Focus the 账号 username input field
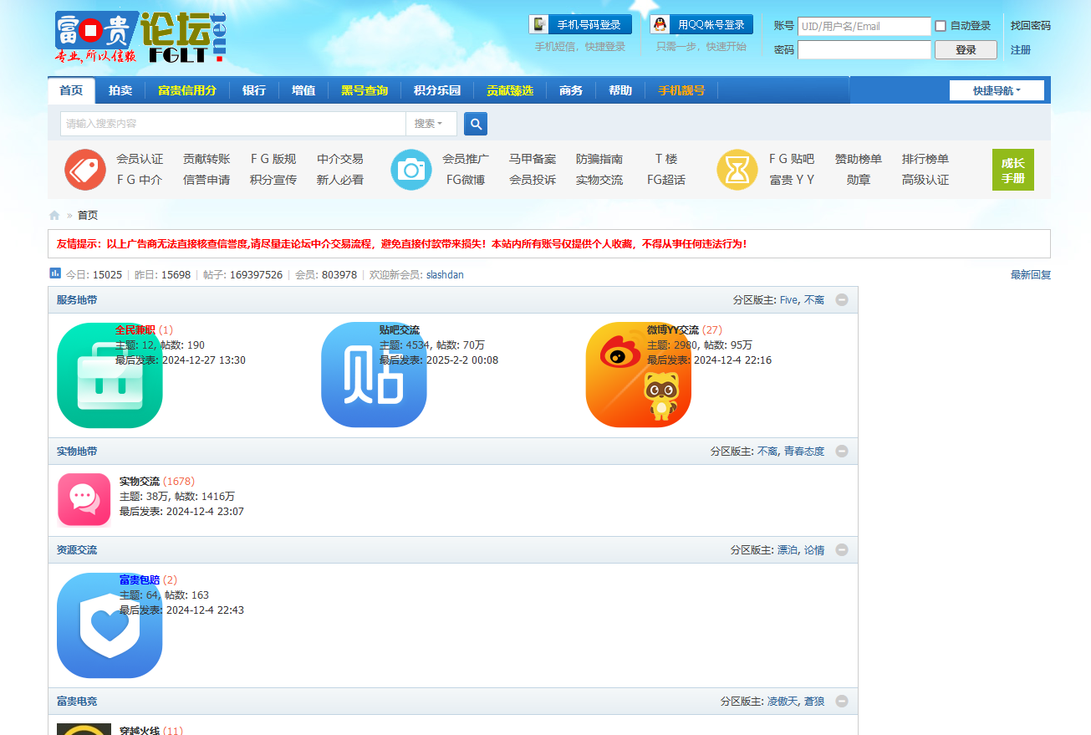 [864, 26]
